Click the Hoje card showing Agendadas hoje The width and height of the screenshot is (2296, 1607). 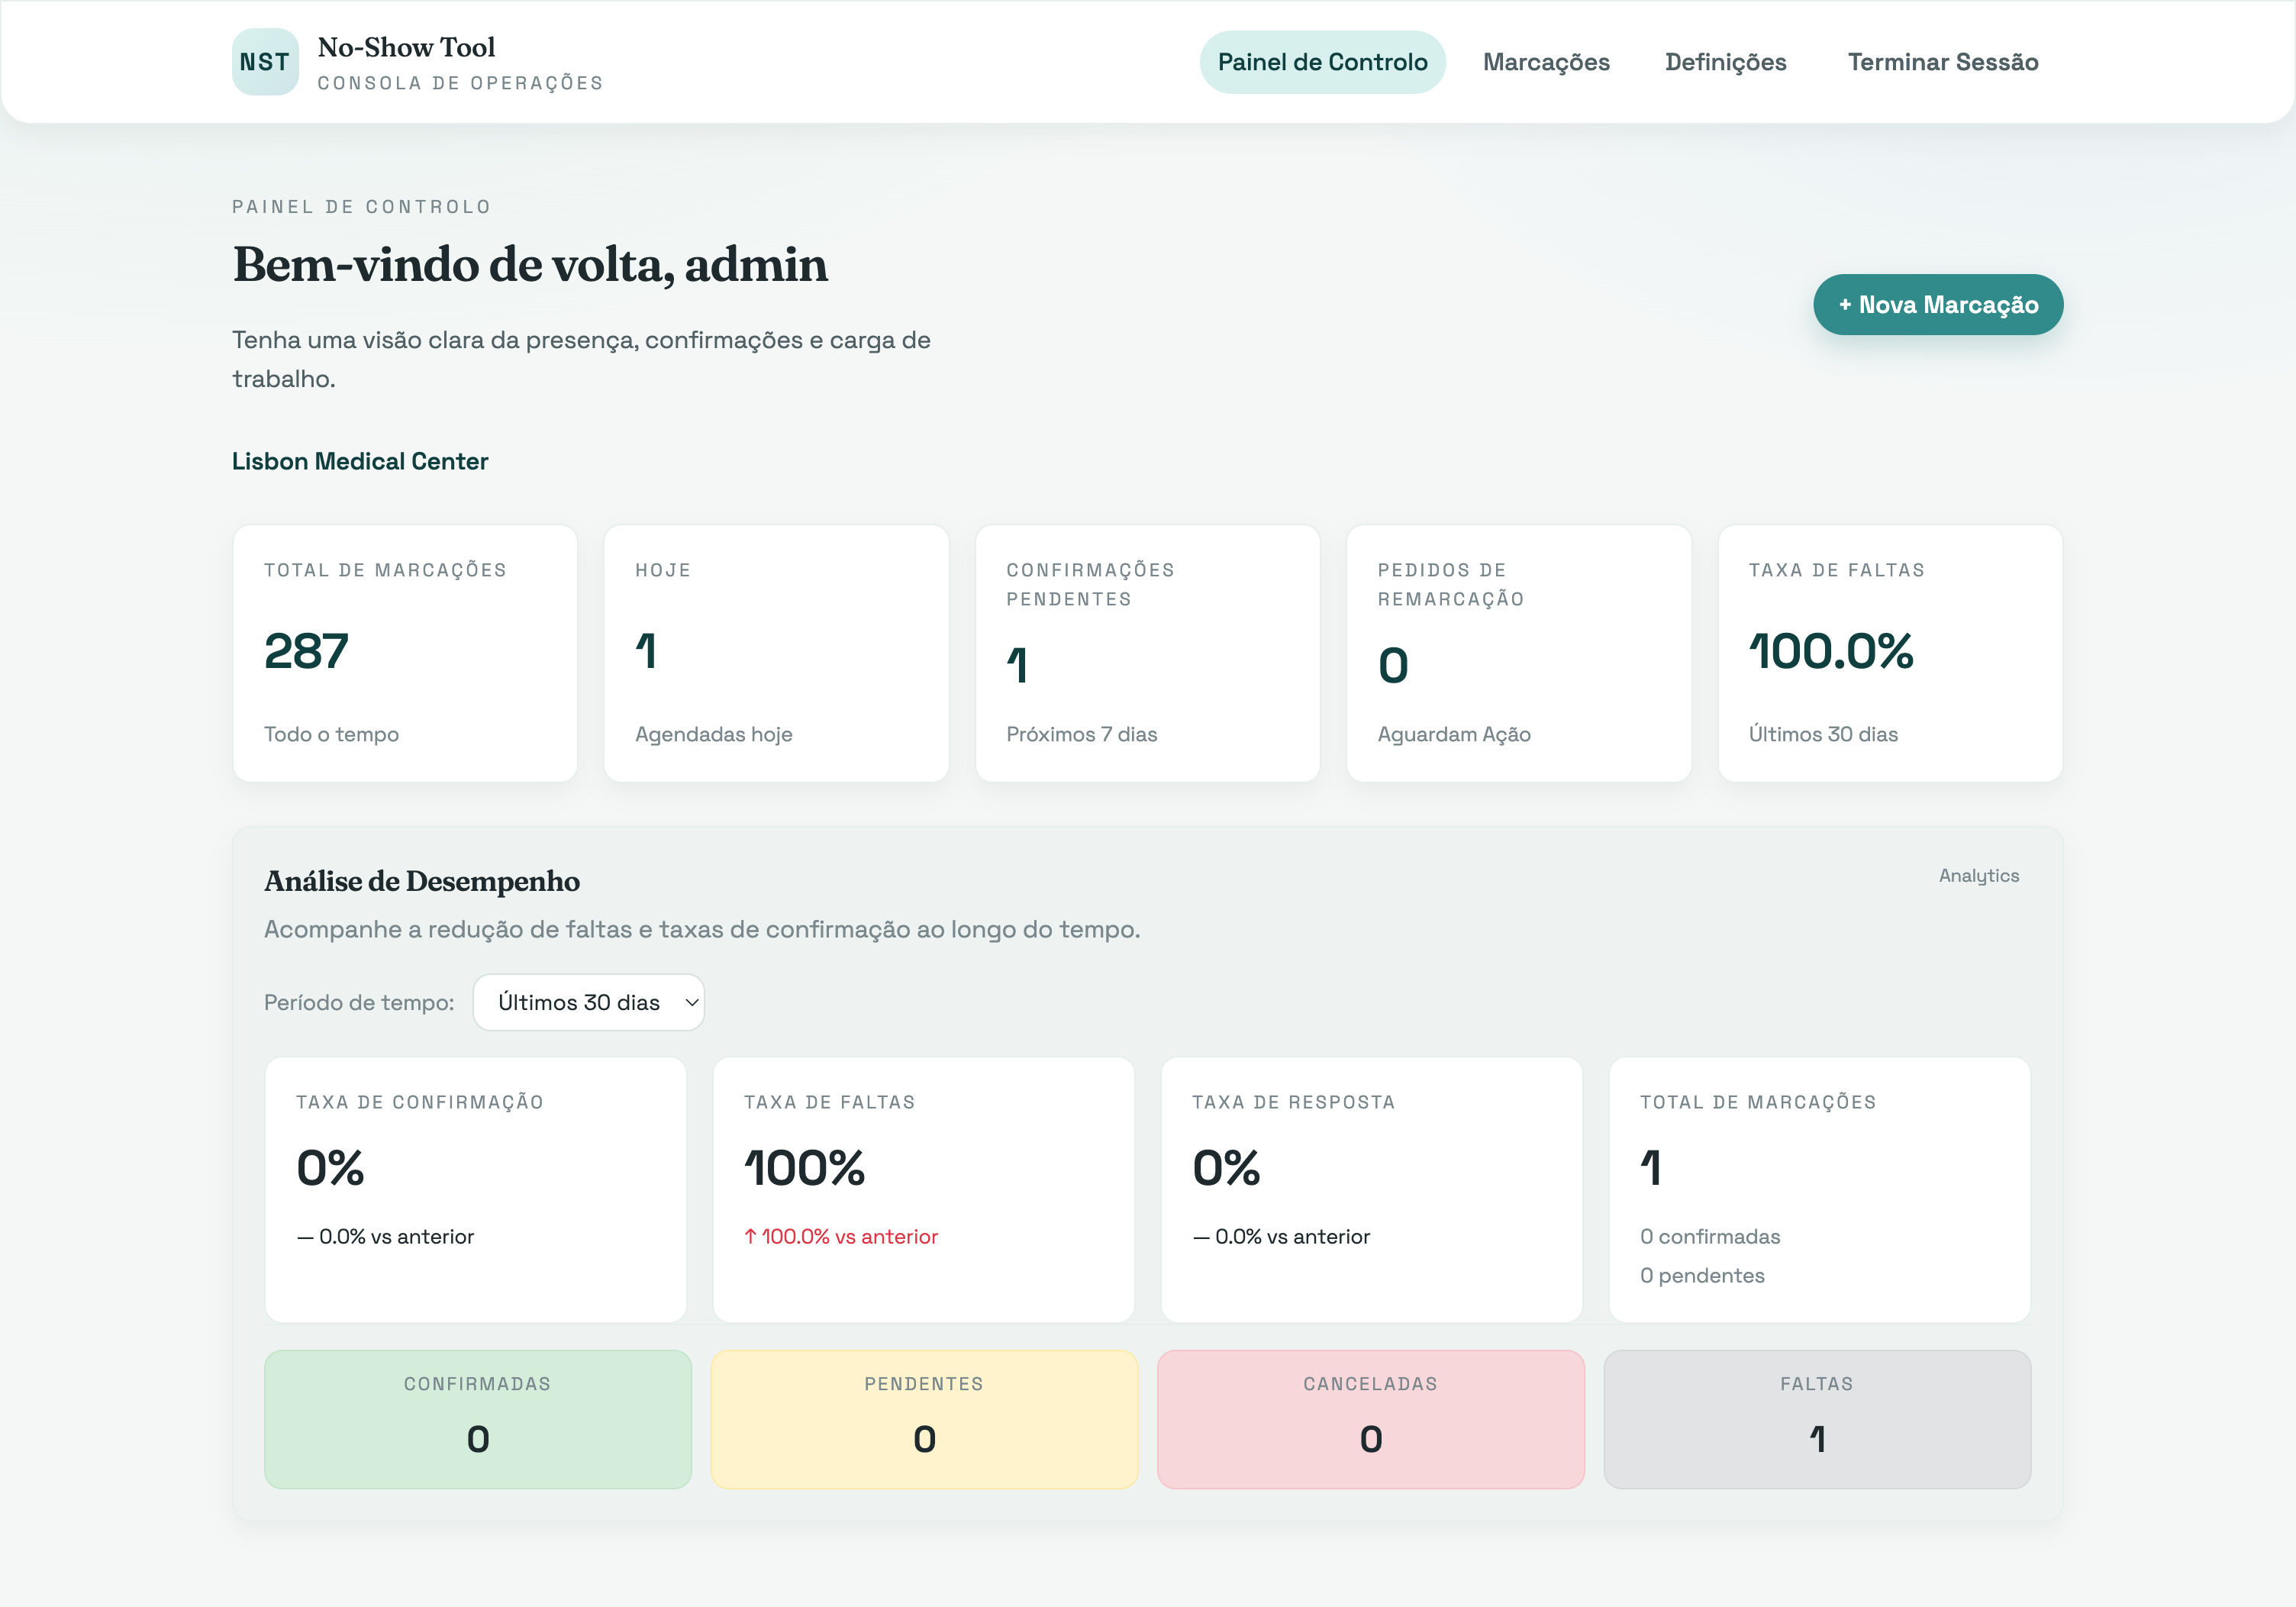pyautogui.click(x=776, y=653)
